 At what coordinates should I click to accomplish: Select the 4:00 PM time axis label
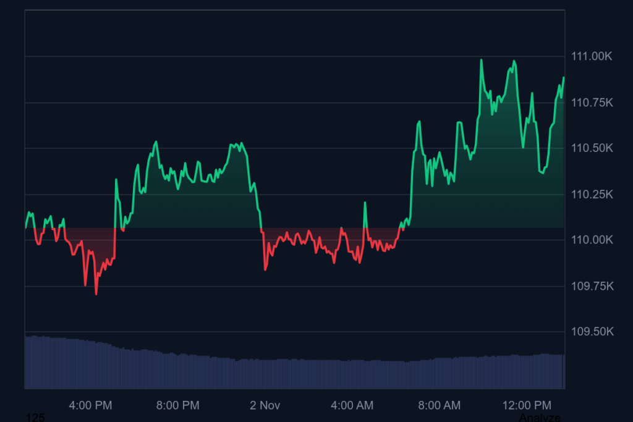[90, 405]
